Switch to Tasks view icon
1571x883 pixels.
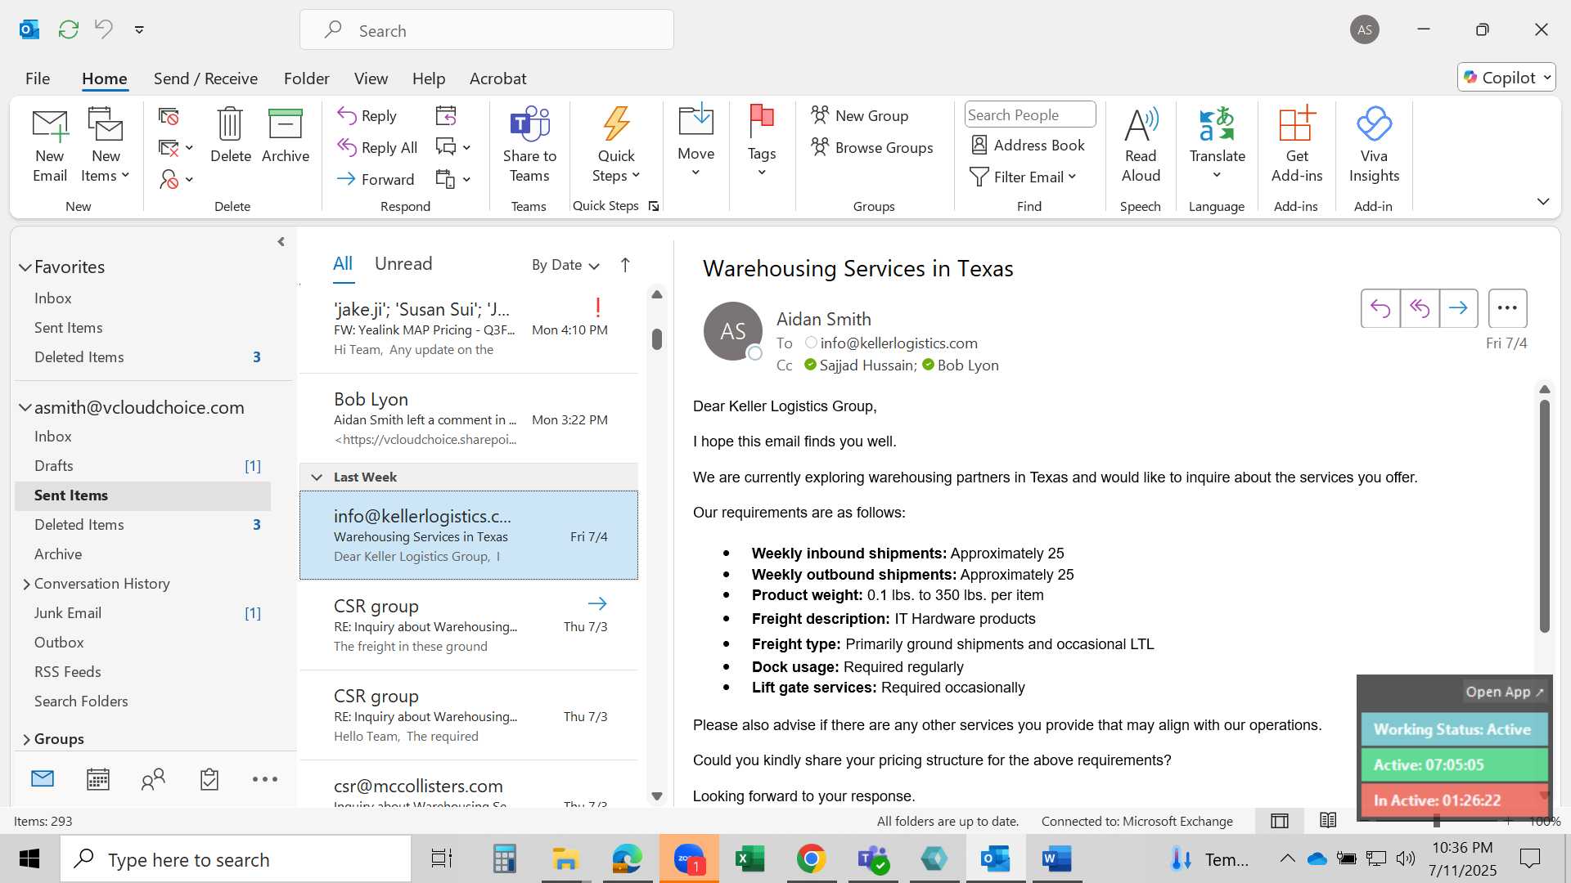pyautogui.click(x=209, y=779)
